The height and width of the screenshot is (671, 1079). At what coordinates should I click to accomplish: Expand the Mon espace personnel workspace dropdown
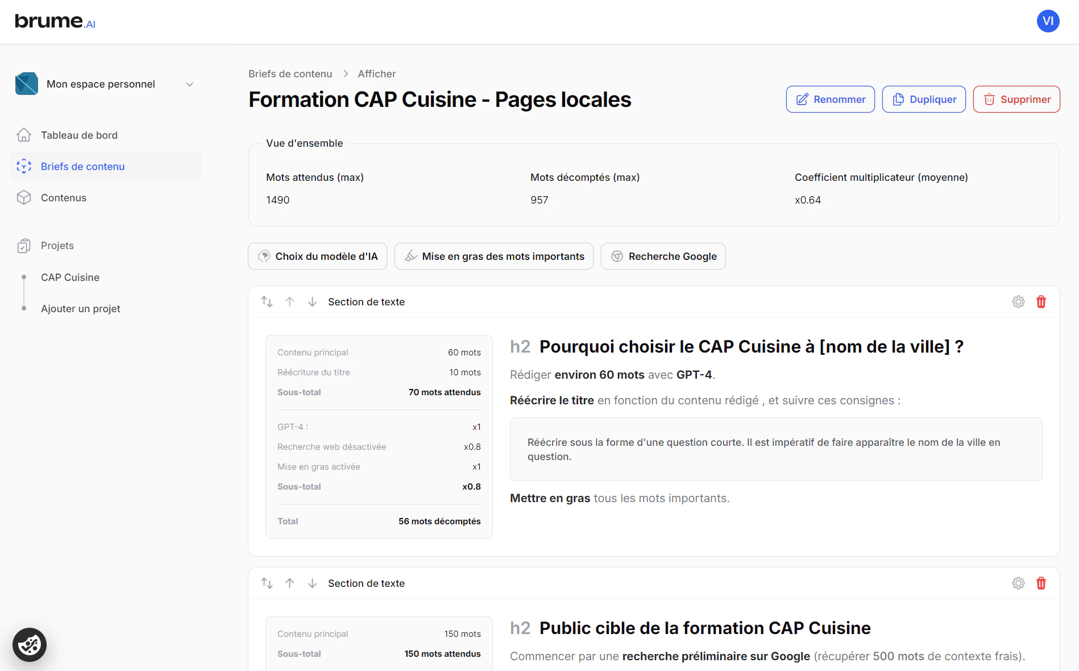click(x=189, y=84)
